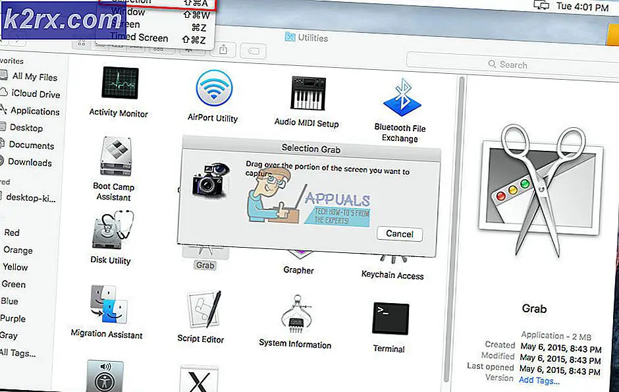This screenshot has height=392, width=619.
Task: Click the Last opened date in preview pane
Action: pyautogui.click(x=559, y=370)
